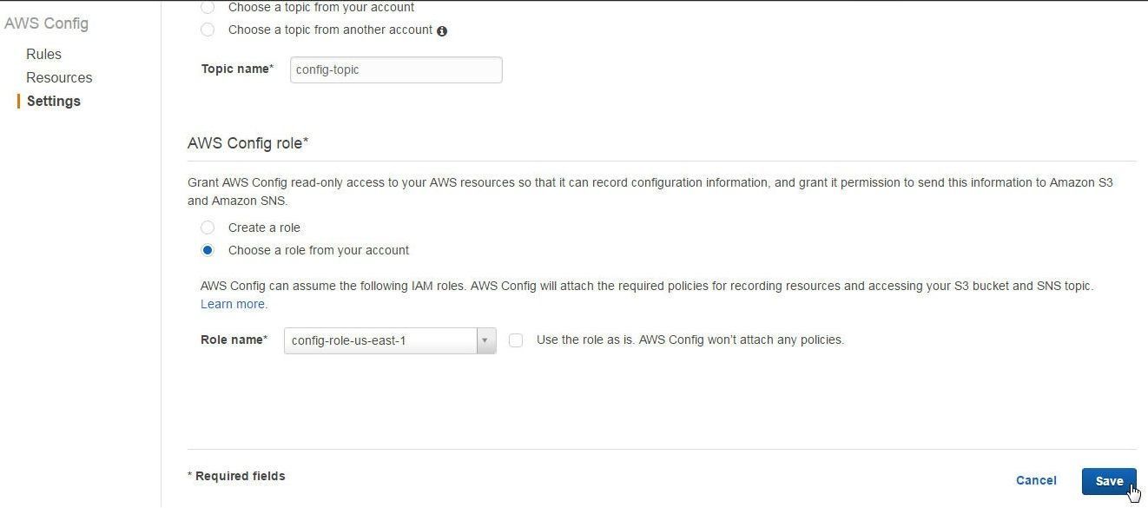Click the 'Topic name*' label
The width and height of the screenshot is (1148, 508).
click(237, 69)
